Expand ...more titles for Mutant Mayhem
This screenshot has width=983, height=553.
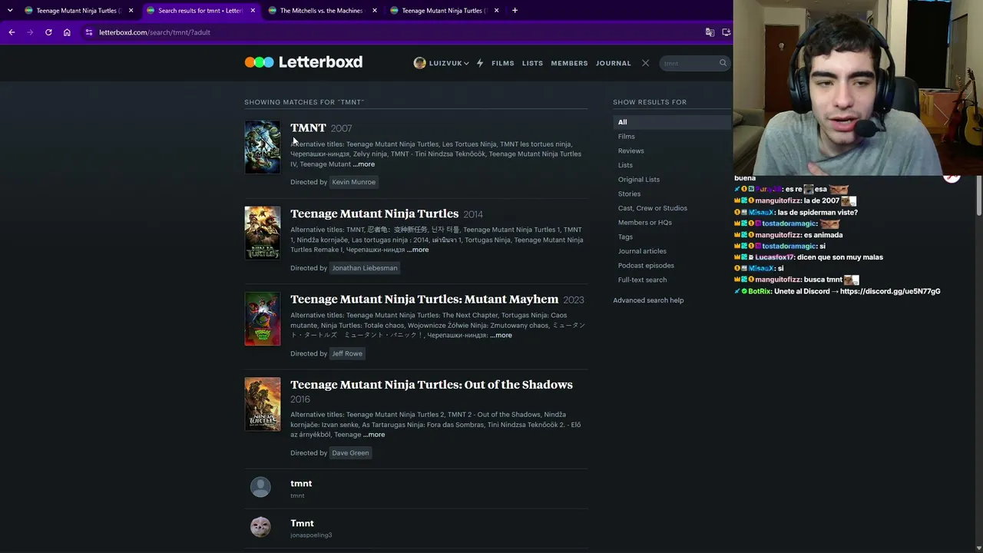point(501,335)
